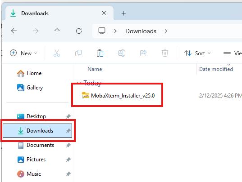Open the New item menu
The image size is (242, 182).
pyautogui.click(x=23, y=53)
